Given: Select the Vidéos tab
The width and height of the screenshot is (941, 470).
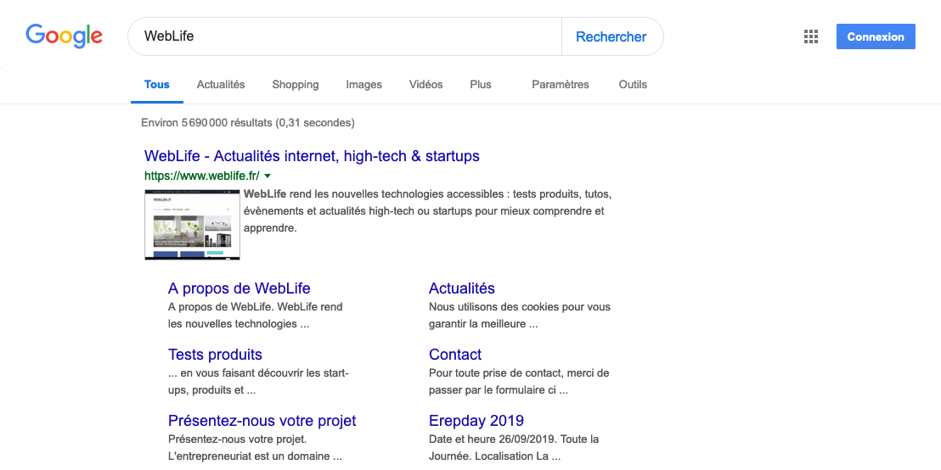Looking at the screenshot, I should (425, 85).
